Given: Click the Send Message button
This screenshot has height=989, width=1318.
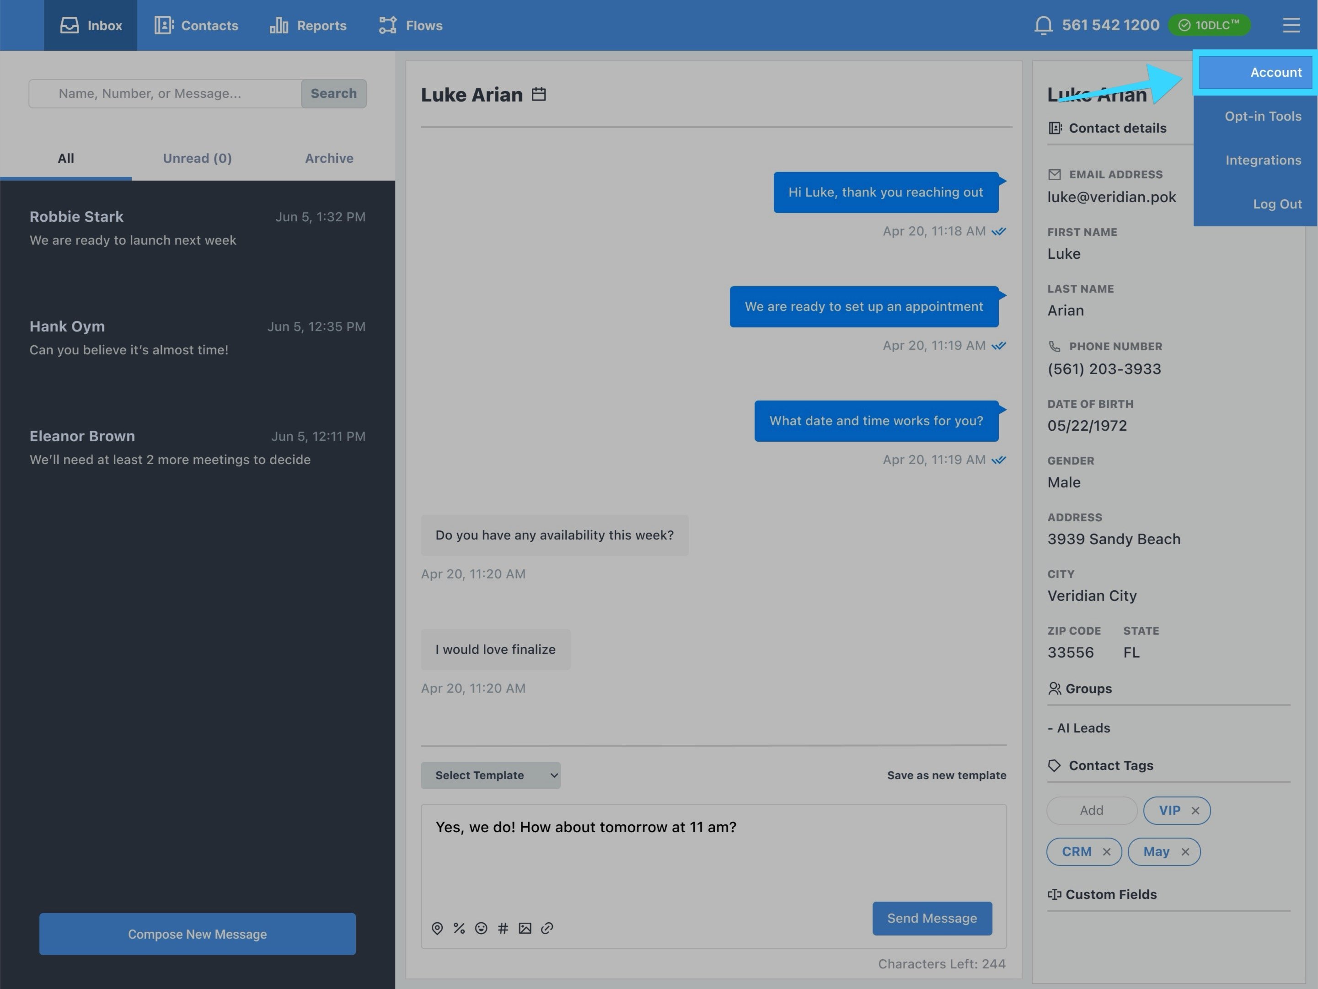Looking at the screenshot, I should (932, 918).
